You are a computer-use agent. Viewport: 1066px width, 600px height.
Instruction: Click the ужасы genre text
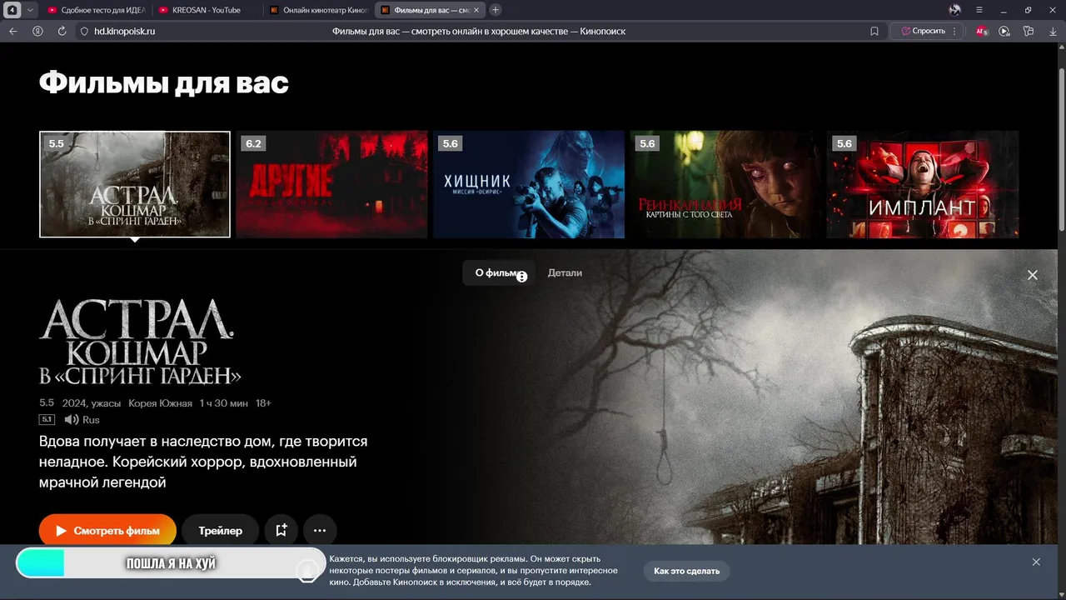pos(107,403)
